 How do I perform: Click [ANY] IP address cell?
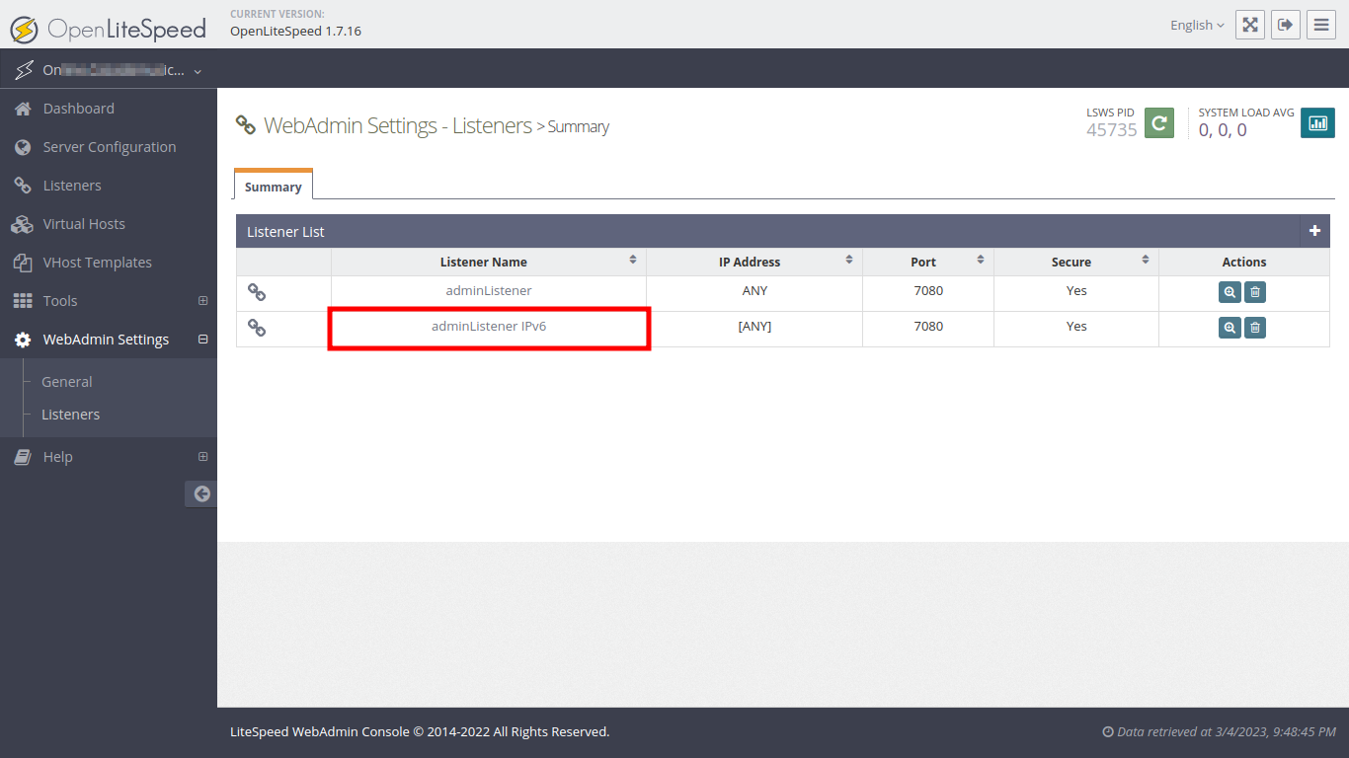[754, 327]
